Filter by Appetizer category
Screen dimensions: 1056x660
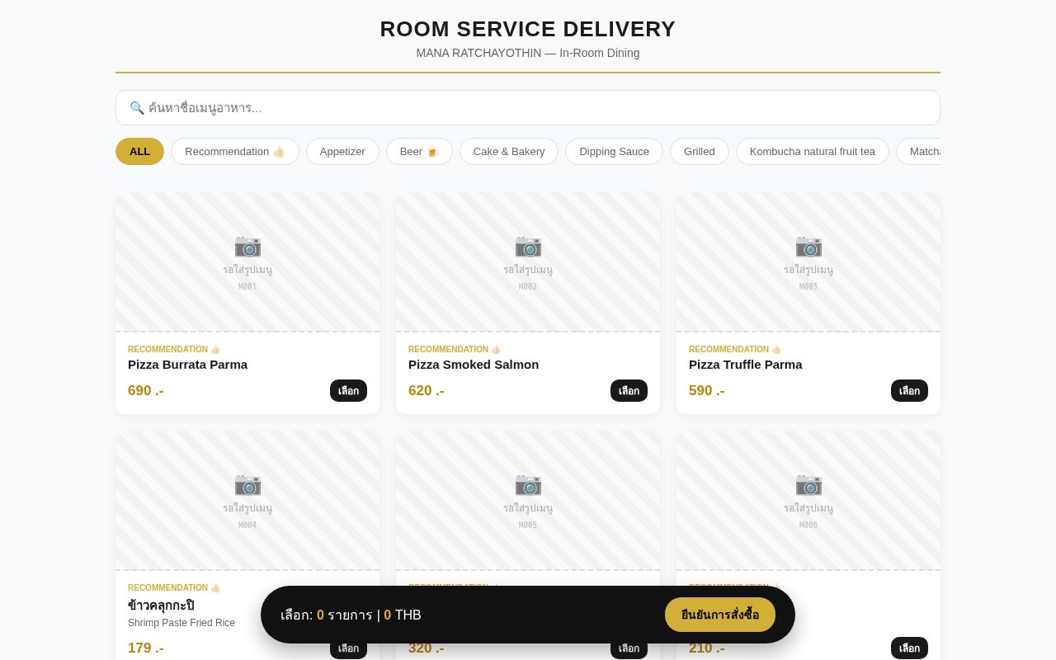click(342, 151)
